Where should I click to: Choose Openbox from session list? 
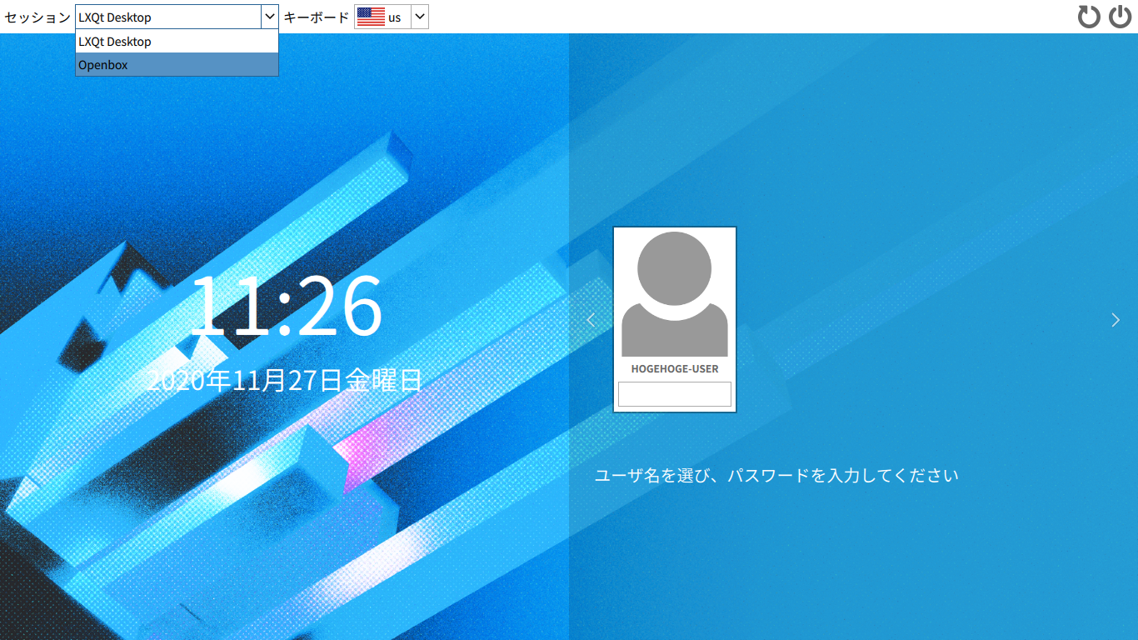(177, 64)
